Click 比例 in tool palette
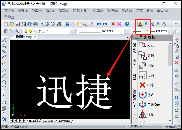Image resolution: width=182 pixels, height=130 pixels. click(x=146, y=75)
